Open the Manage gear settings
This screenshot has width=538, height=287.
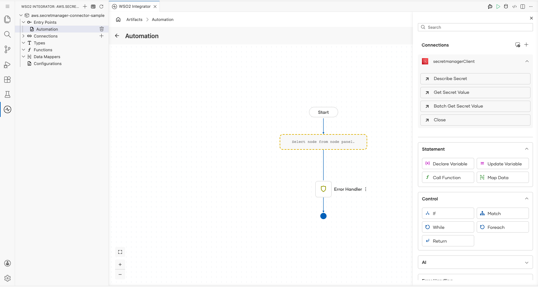[x=8, y=278]
